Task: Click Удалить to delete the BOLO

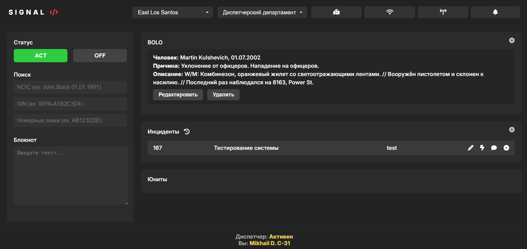Action: [223, 94]
